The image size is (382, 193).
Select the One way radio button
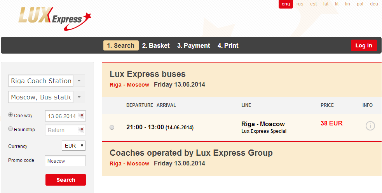[x=10, y=115]
